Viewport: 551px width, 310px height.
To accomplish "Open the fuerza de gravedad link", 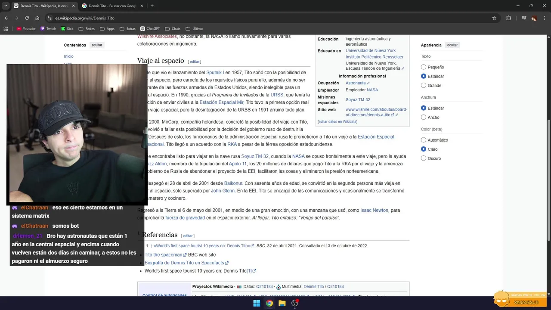I will [185, 218].
